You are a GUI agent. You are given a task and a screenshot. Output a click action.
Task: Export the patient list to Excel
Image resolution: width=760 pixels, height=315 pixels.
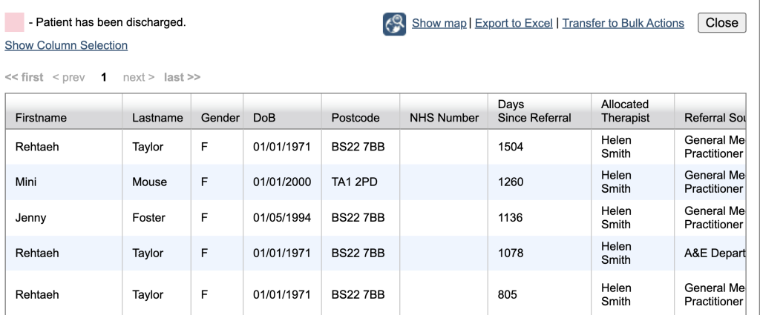[x=514, y=23]
